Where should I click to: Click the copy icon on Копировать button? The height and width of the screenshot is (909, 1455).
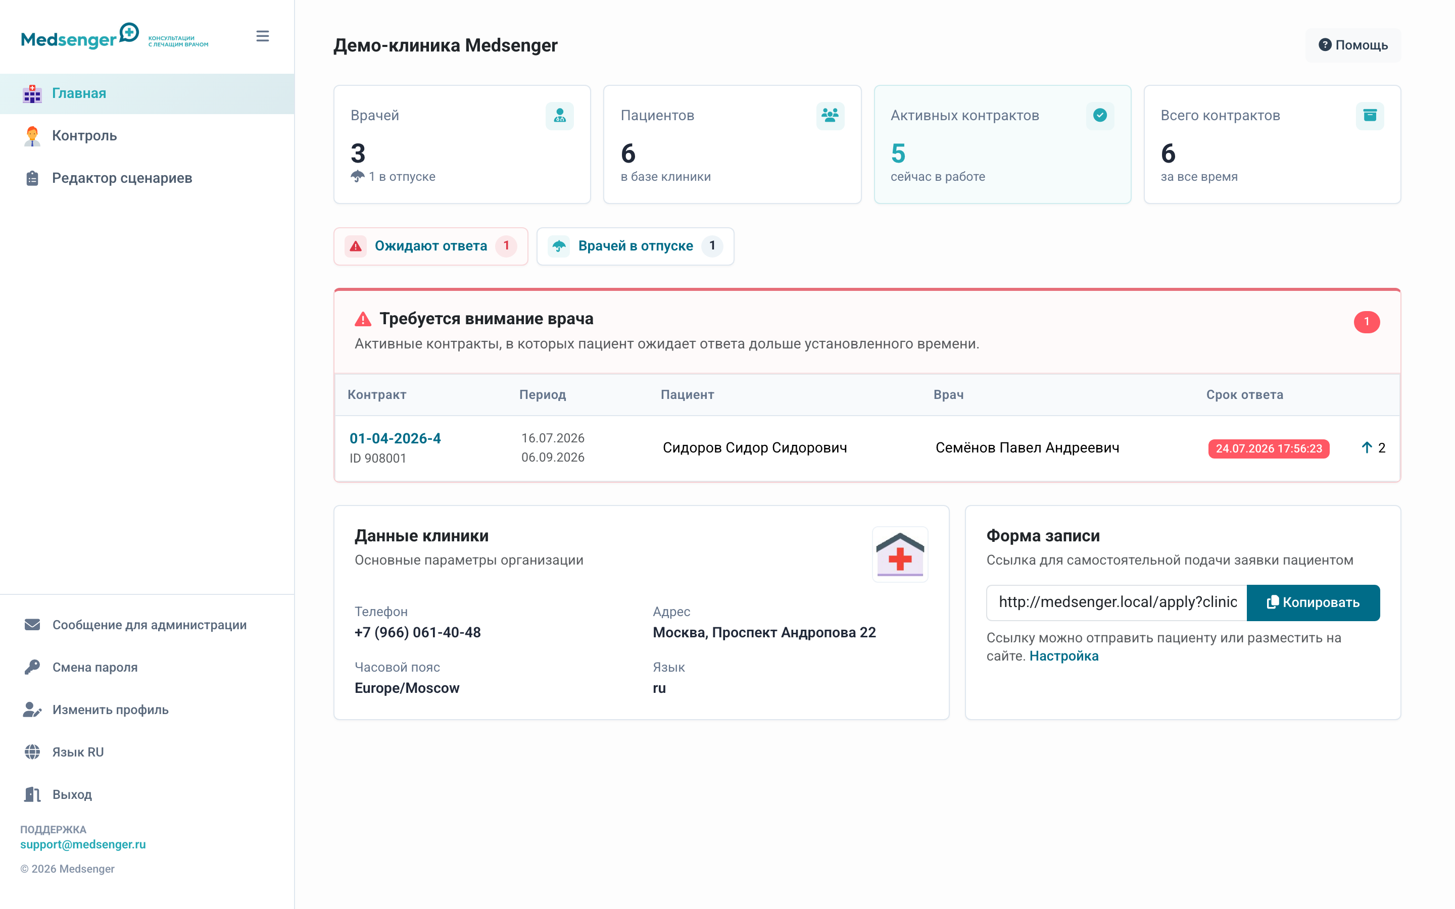click(x=1272, y=602)
